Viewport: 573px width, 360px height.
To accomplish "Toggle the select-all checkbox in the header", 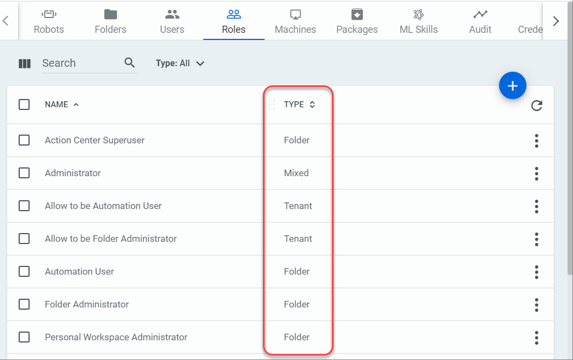I will click(24, 104).
